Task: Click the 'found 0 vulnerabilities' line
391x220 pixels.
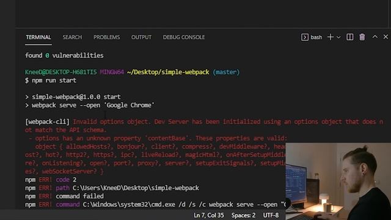Action: pyautogui.click(x=64, y=56)
